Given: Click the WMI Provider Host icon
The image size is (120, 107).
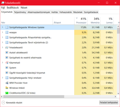Looking at the screenshot, I should (x=7, y=83).
